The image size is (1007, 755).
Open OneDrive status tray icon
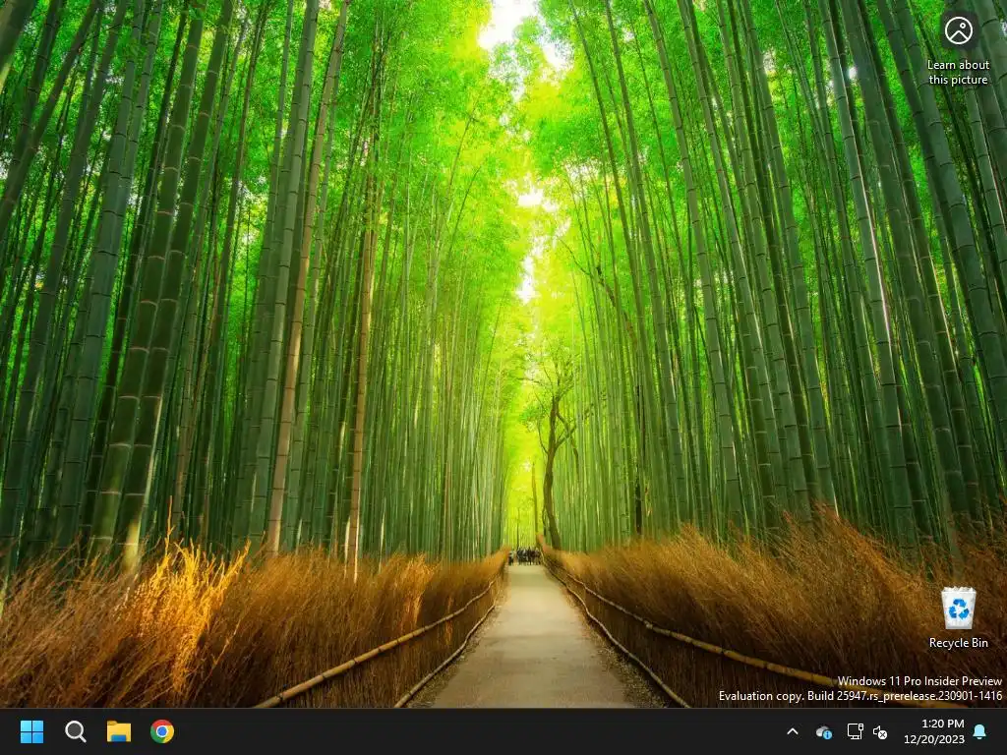pyautogui.click(x=823, y=731)
